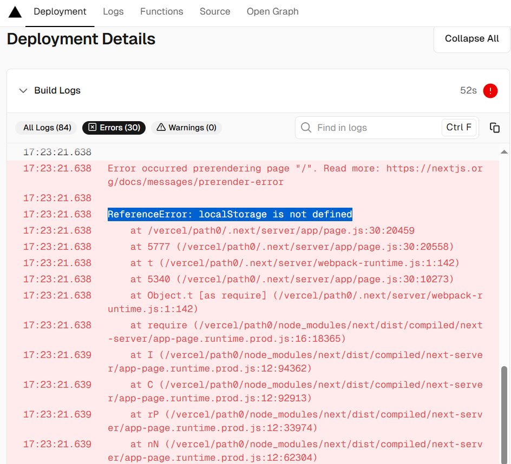Go to the Source tab
Screen dimensions: 511x464
point(215,12)
